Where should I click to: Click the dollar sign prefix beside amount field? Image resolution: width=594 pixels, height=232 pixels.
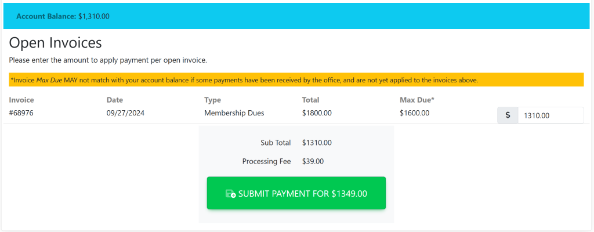[508, 115]
